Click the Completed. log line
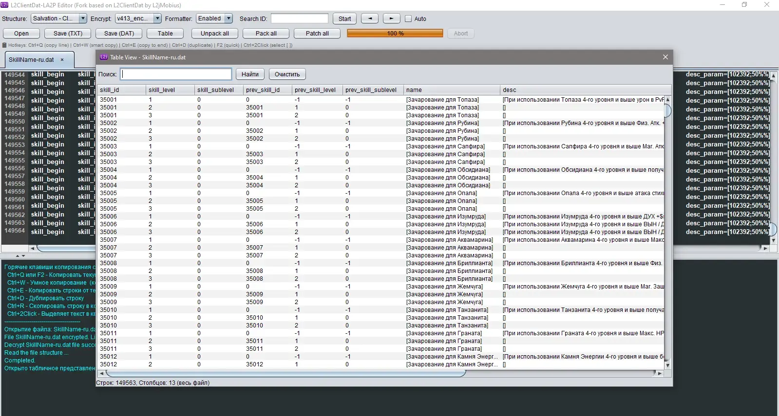Image resolution: width=779 pixels, height=416 pixels. click(x=20, y=361)
